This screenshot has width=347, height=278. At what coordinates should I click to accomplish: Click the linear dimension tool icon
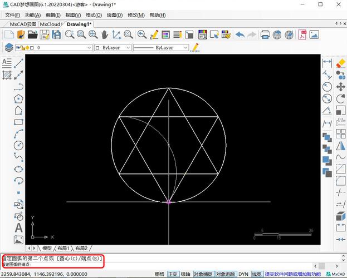point(327,63)
